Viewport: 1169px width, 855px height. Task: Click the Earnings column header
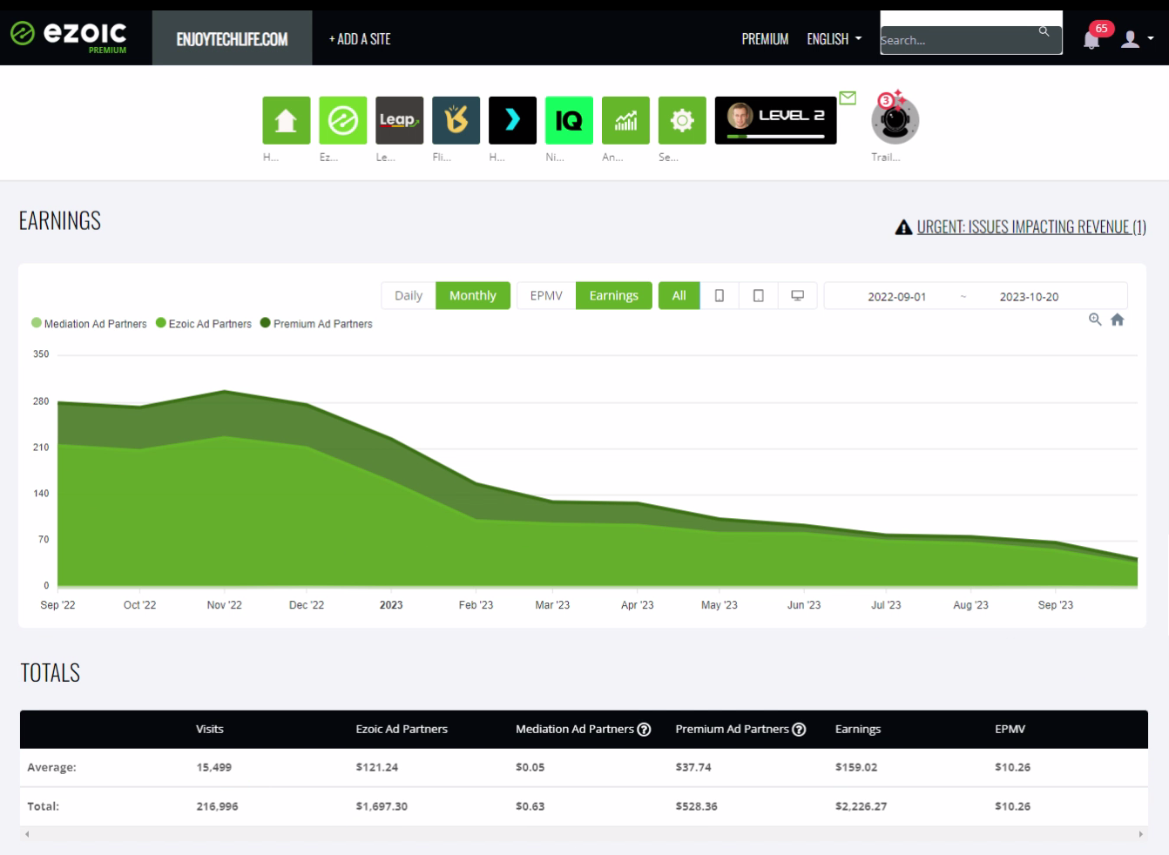(858, 730)
